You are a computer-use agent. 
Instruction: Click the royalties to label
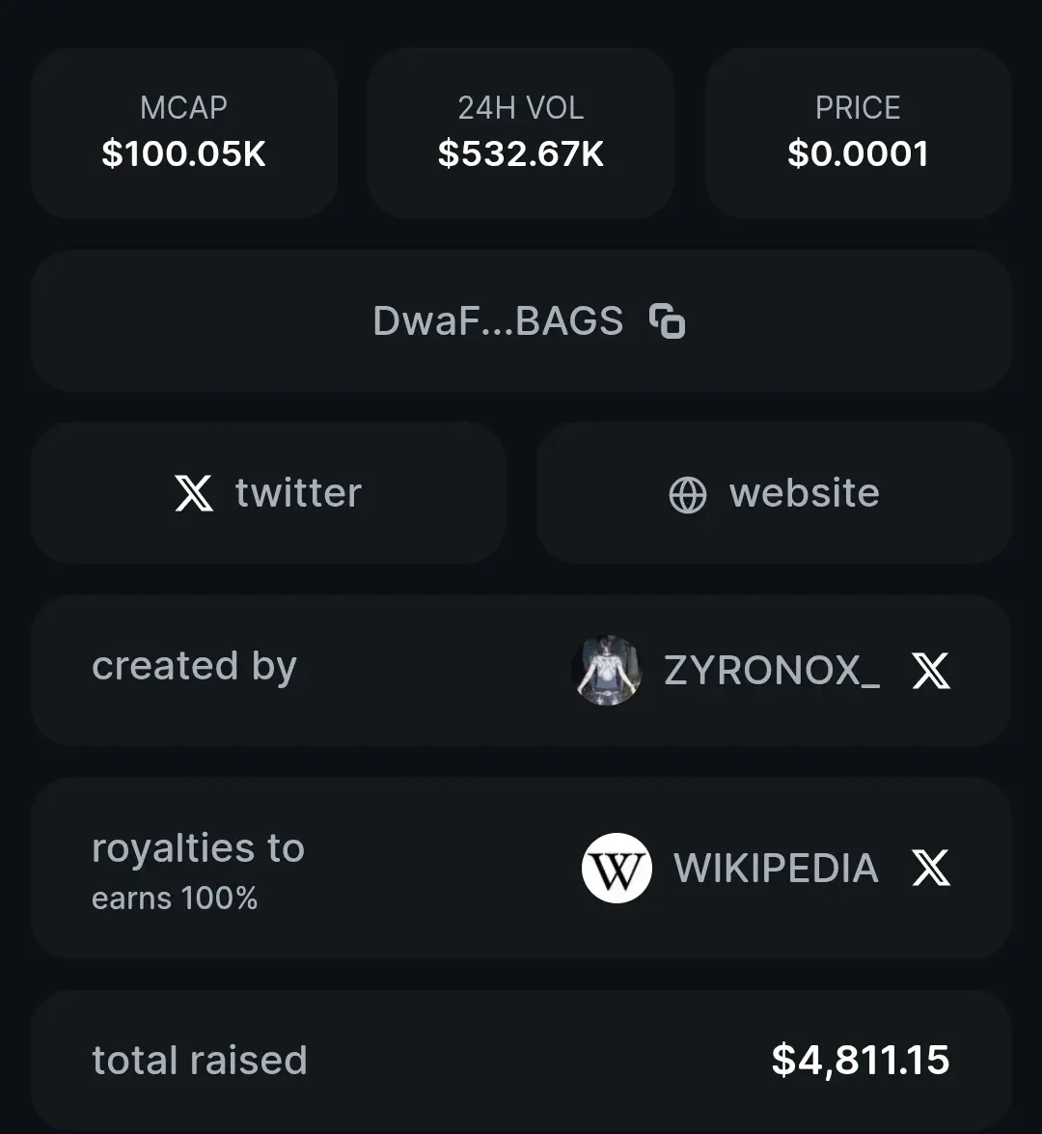pyautogui.click(x=198, y=848)
